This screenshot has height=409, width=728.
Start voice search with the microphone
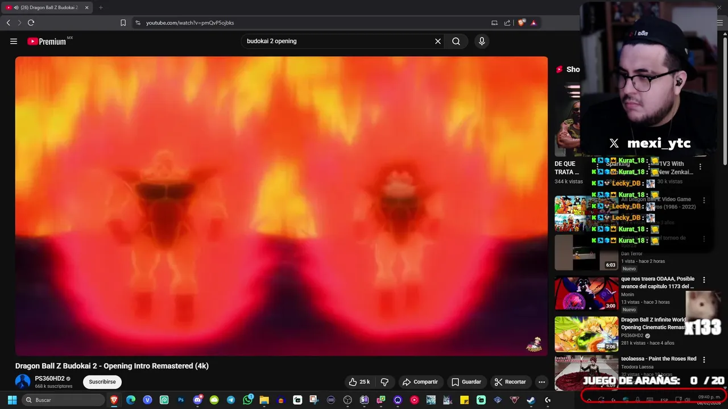tap(482, 41)
